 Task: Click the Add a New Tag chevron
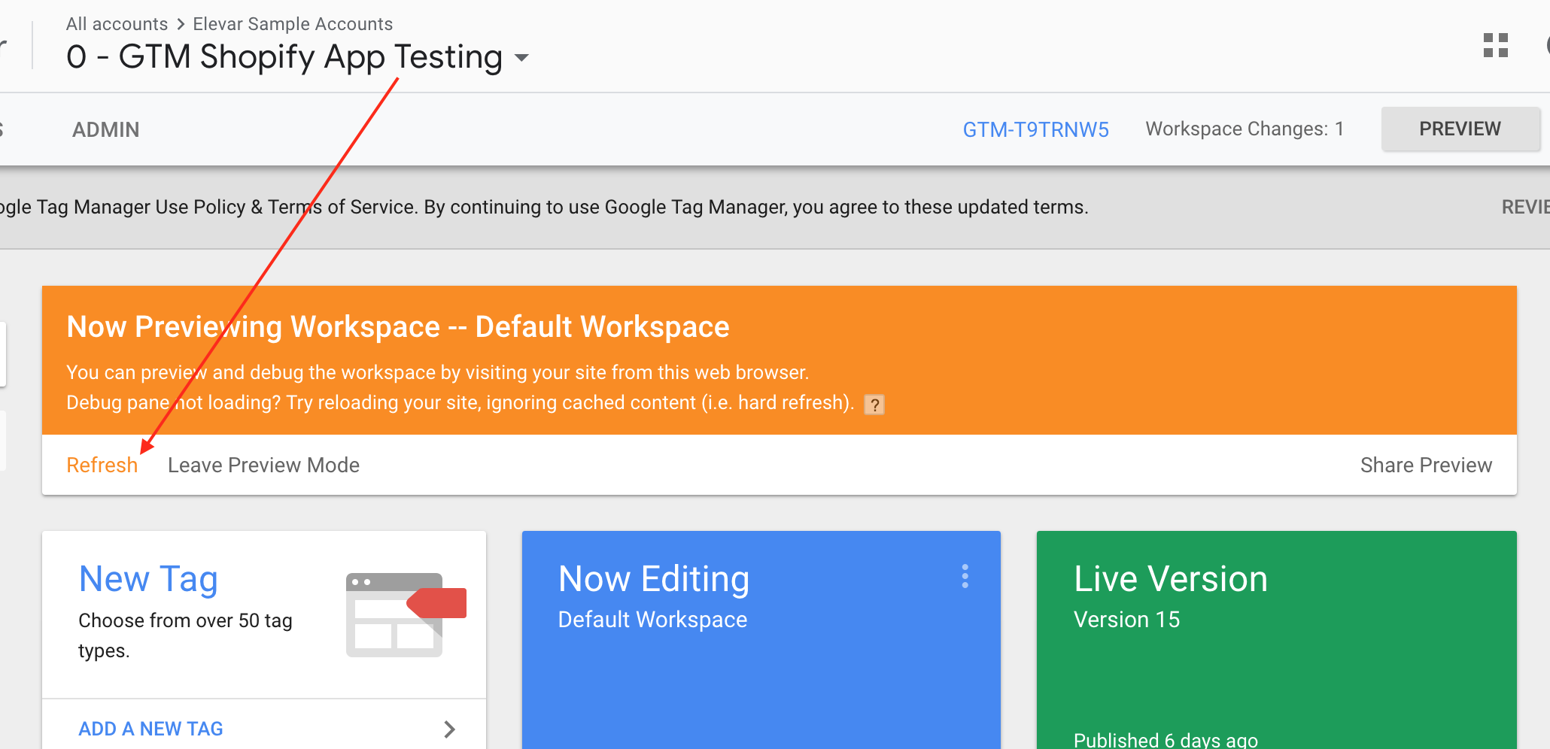449,729
